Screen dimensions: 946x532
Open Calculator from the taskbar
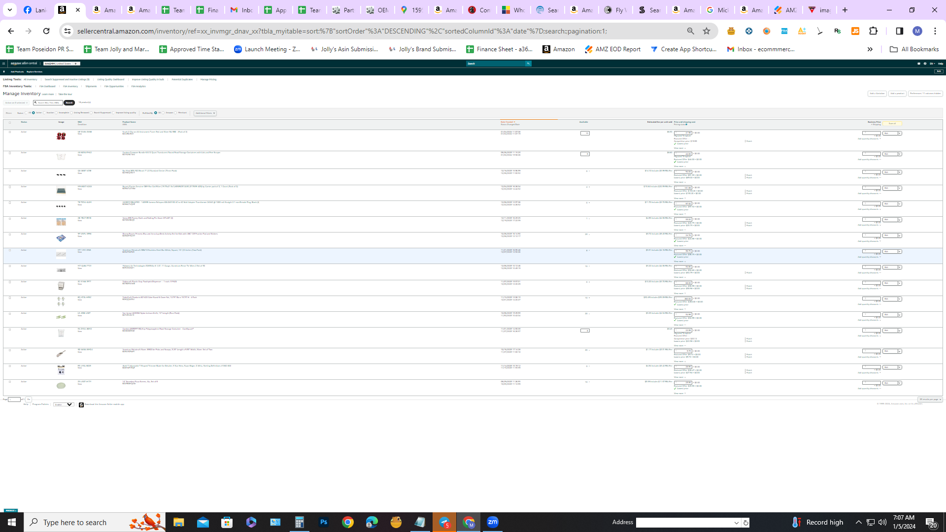coord(300,522)
